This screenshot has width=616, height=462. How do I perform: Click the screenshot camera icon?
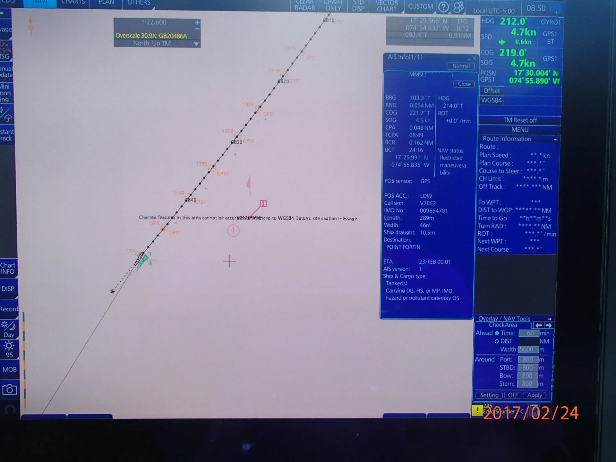(x=9, y=390)
